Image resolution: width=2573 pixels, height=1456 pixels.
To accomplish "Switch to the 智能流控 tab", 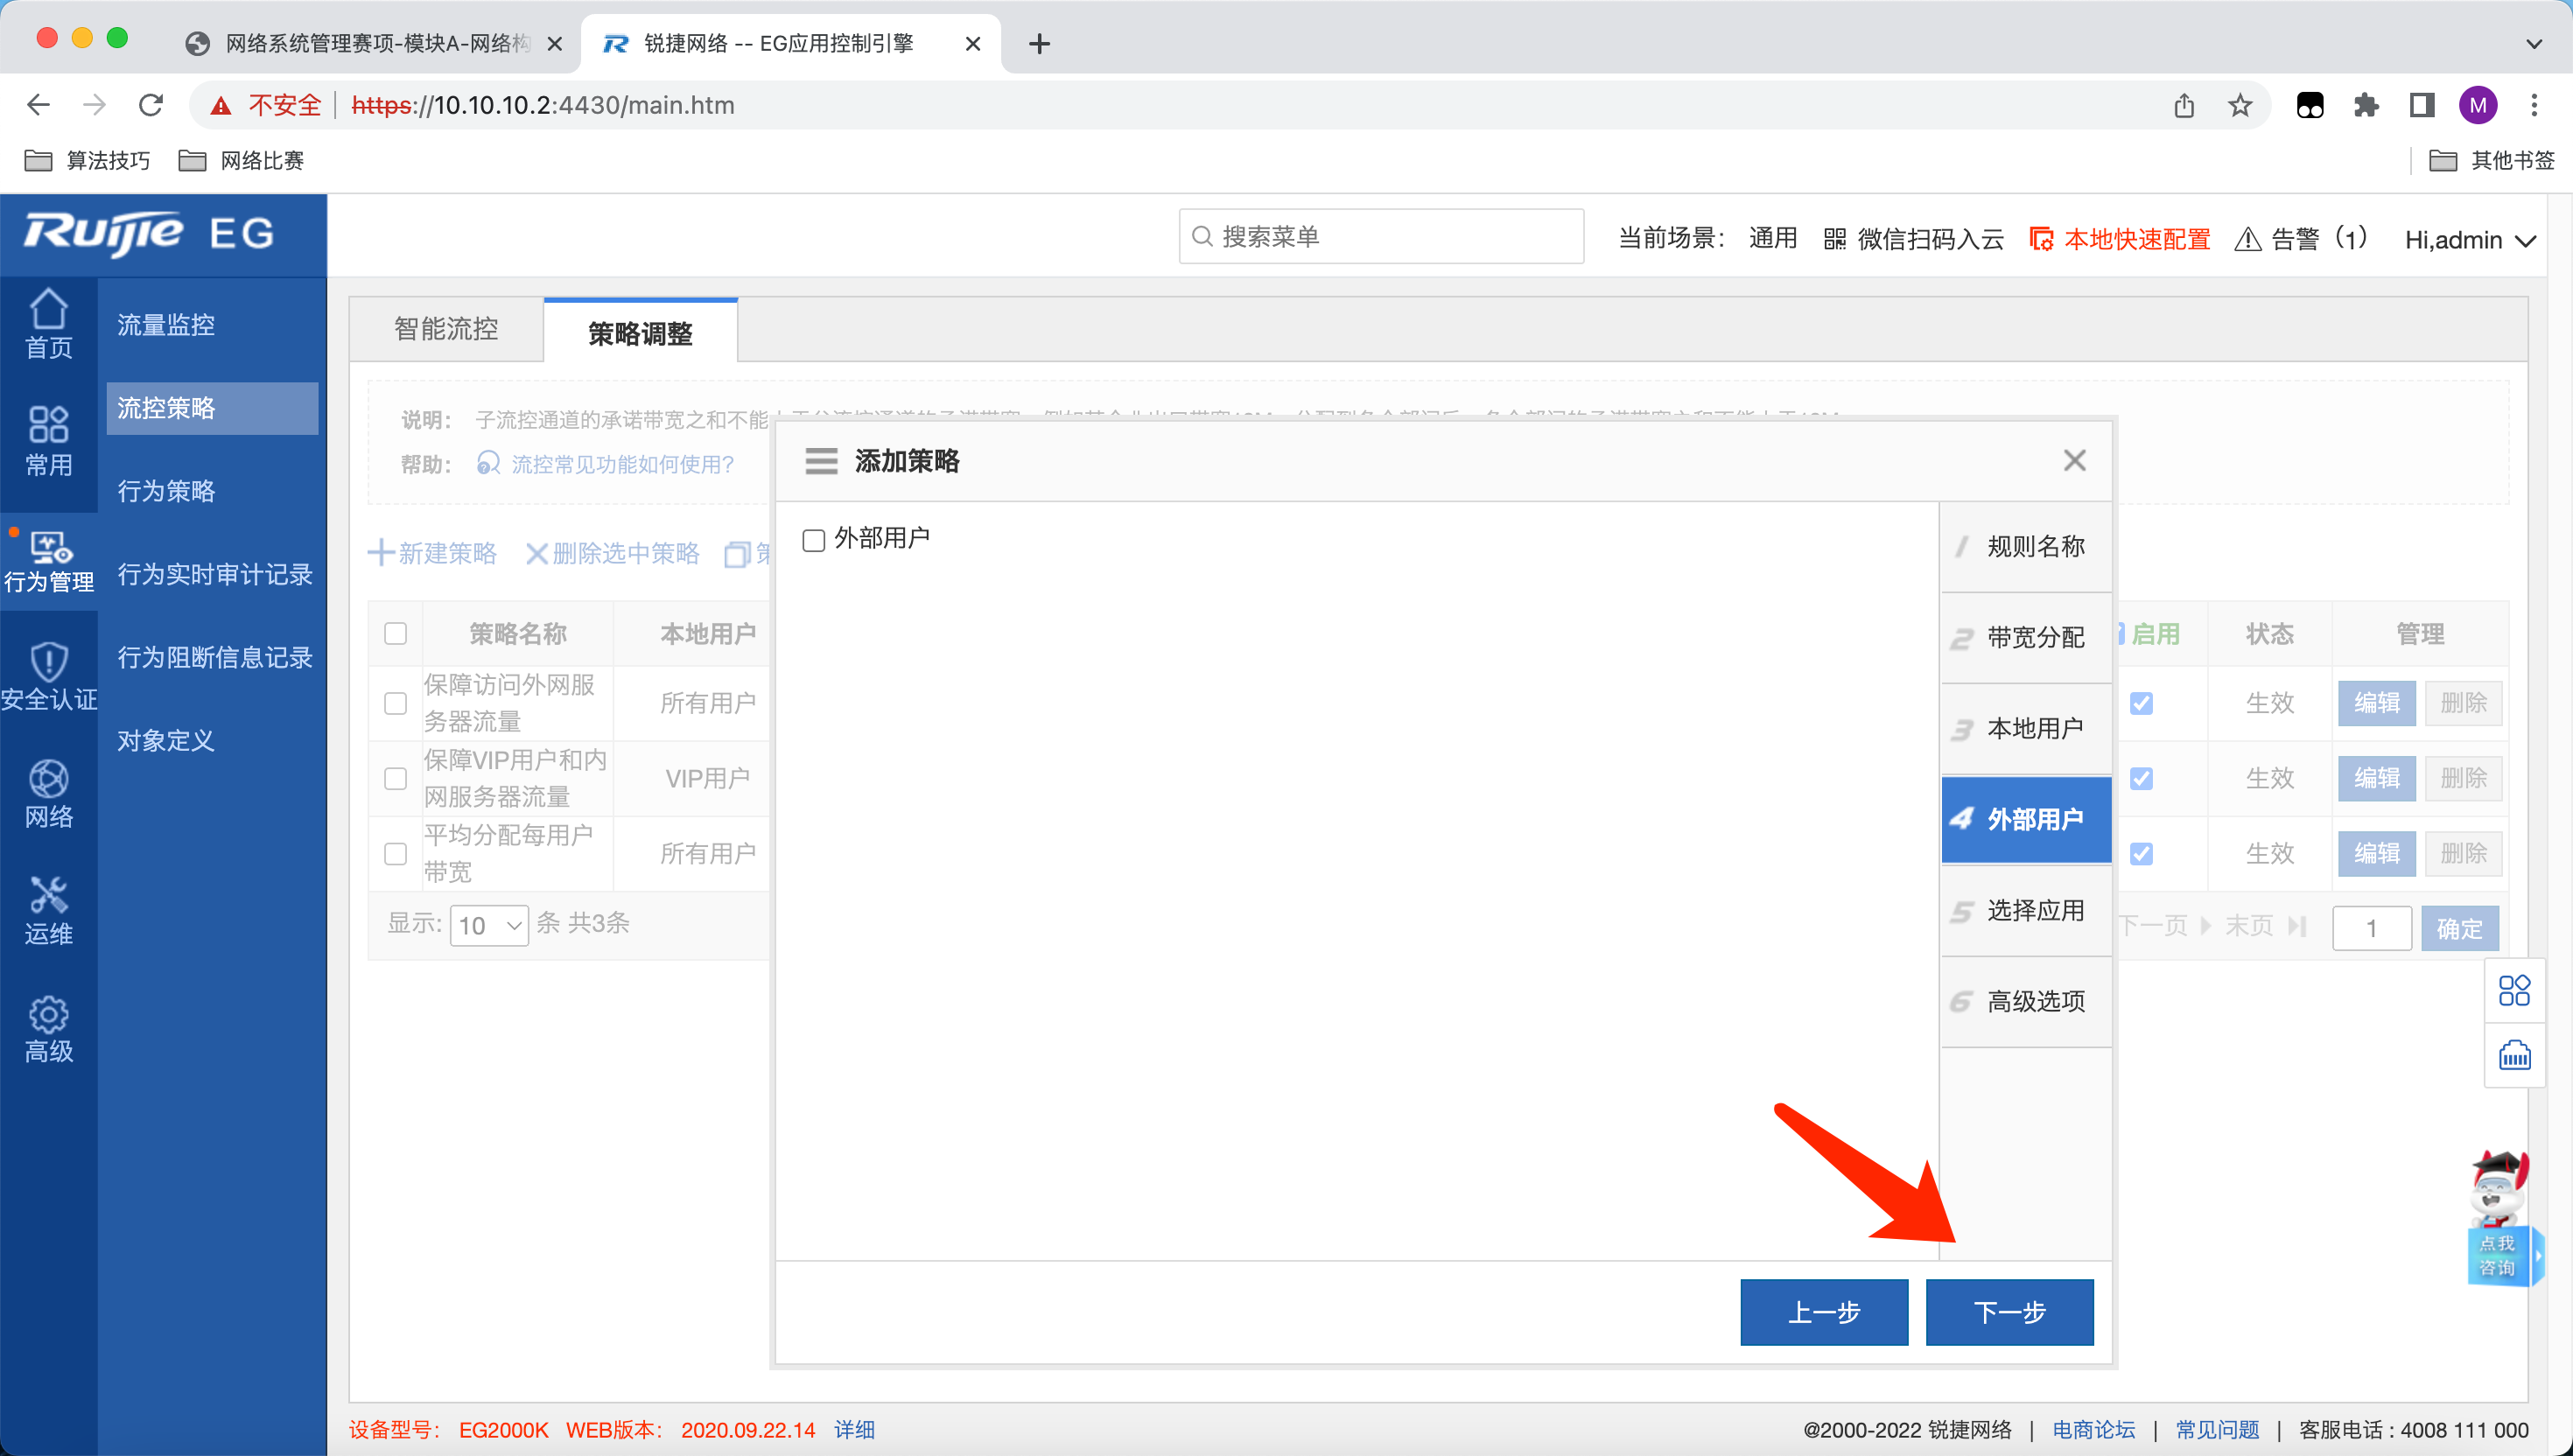I will coord(446,329).
